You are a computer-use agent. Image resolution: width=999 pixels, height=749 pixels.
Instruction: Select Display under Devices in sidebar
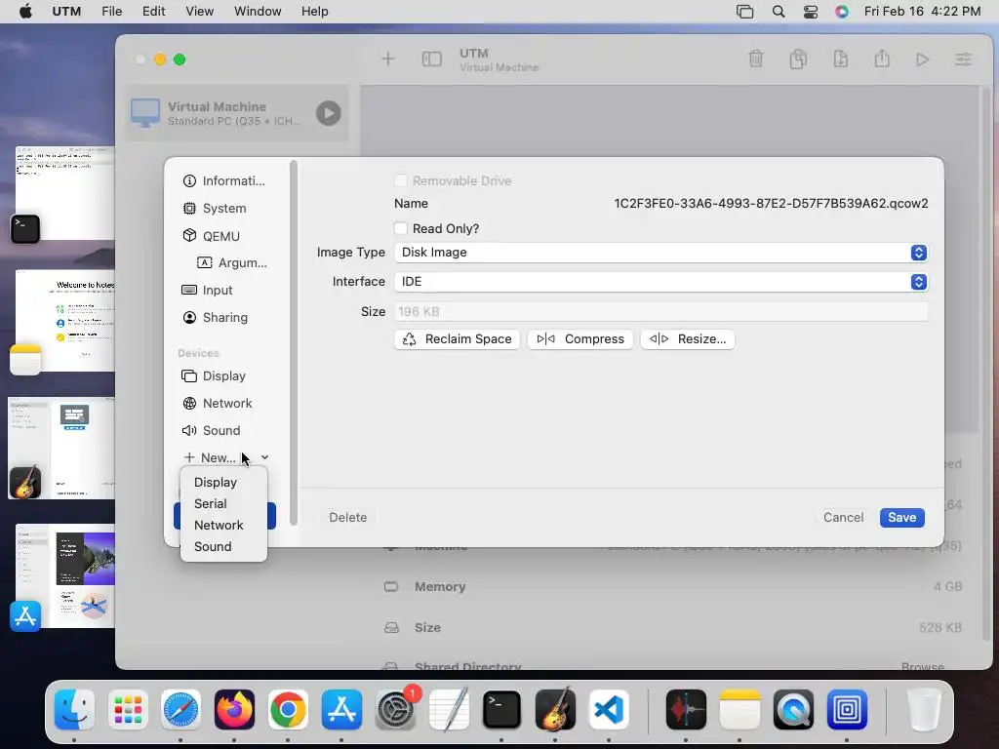[x=214, y=375]
